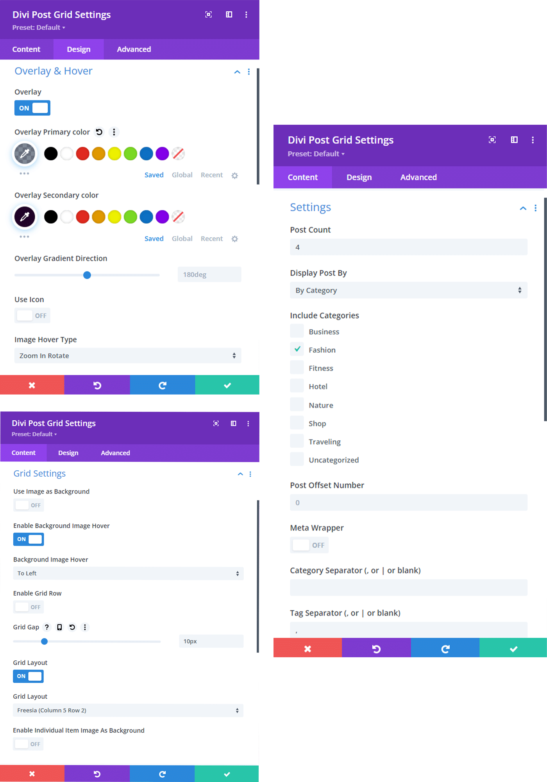Open Grid Layout Freesia dropdown

click(x=128, y=710)
